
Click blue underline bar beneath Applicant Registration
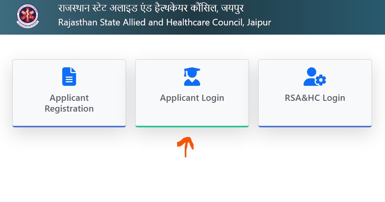pyautogui.click(x=69, y=127)
